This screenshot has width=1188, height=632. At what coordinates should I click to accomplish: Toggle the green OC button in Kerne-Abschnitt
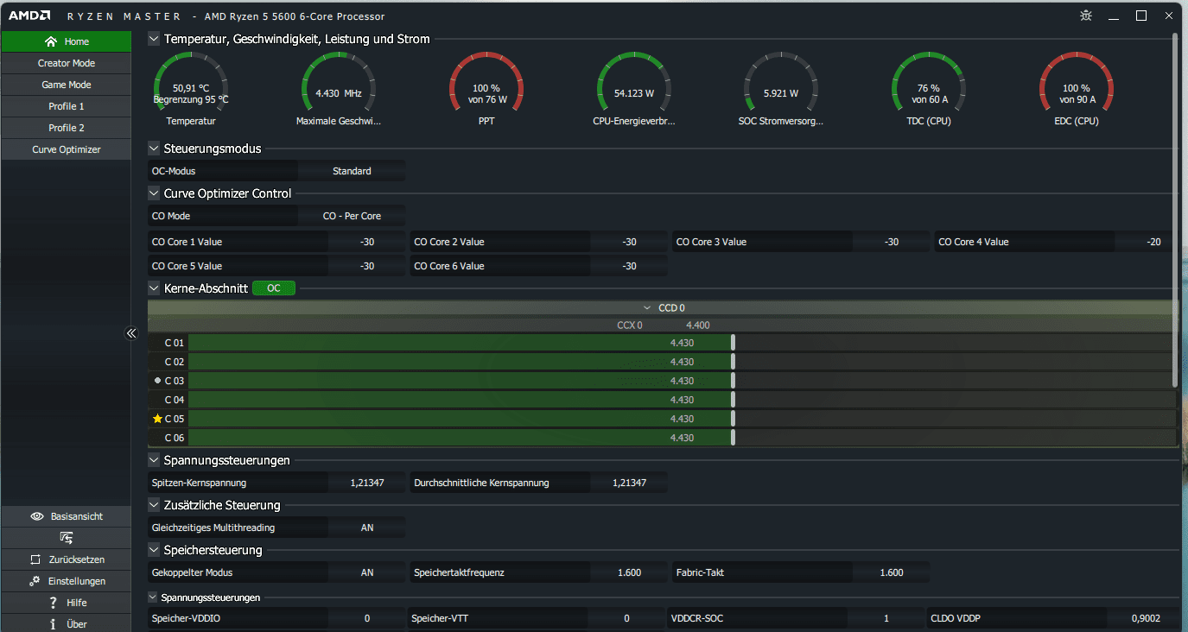[x=274, y=288]
